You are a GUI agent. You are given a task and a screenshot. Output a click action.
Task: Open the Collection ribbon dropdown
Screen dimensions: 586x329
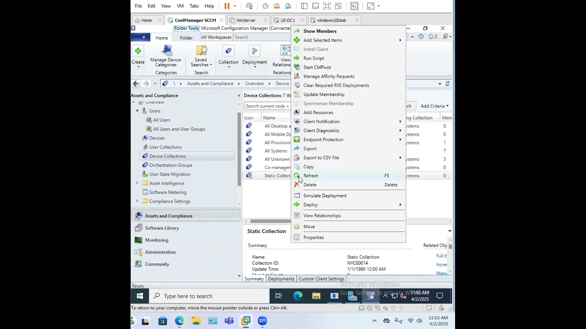228,57
